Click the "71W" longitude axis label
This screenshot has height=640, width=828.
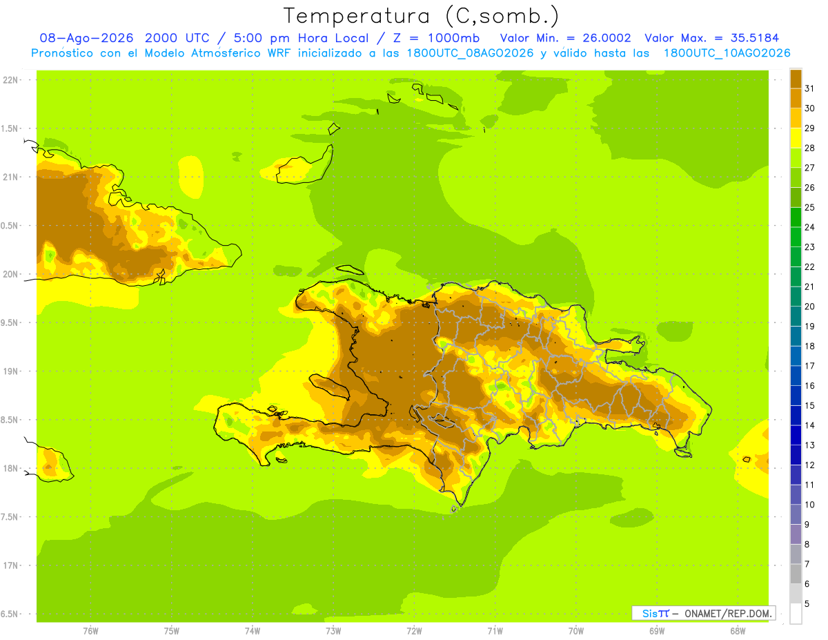[495, 631]
